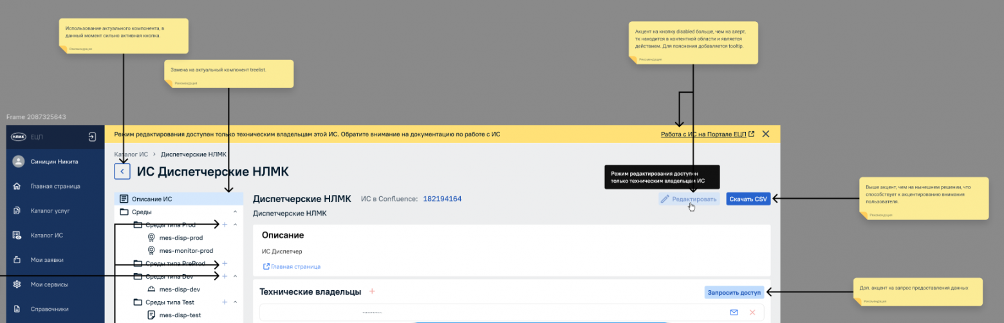
Task: Collapse the Среды типа Test chevron
Action: pyautogui.click(x=235, y=302)
